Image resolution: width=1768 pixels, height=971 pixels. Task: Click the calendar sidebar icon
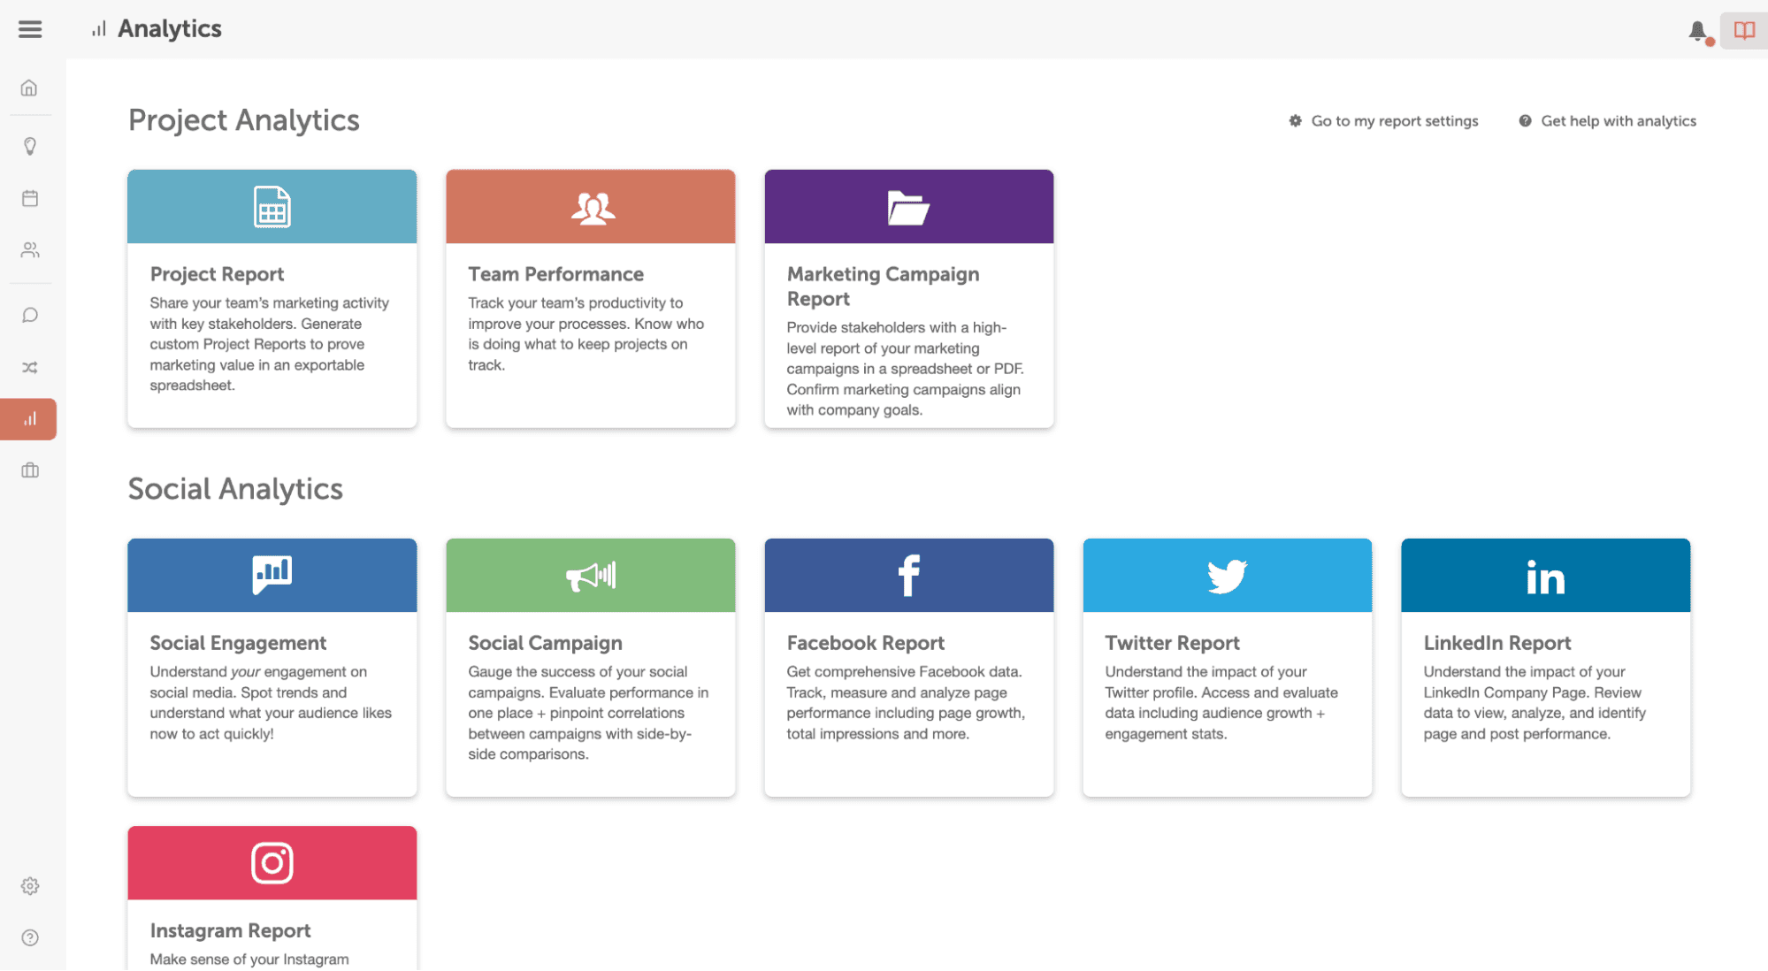(x=31, y=197)
